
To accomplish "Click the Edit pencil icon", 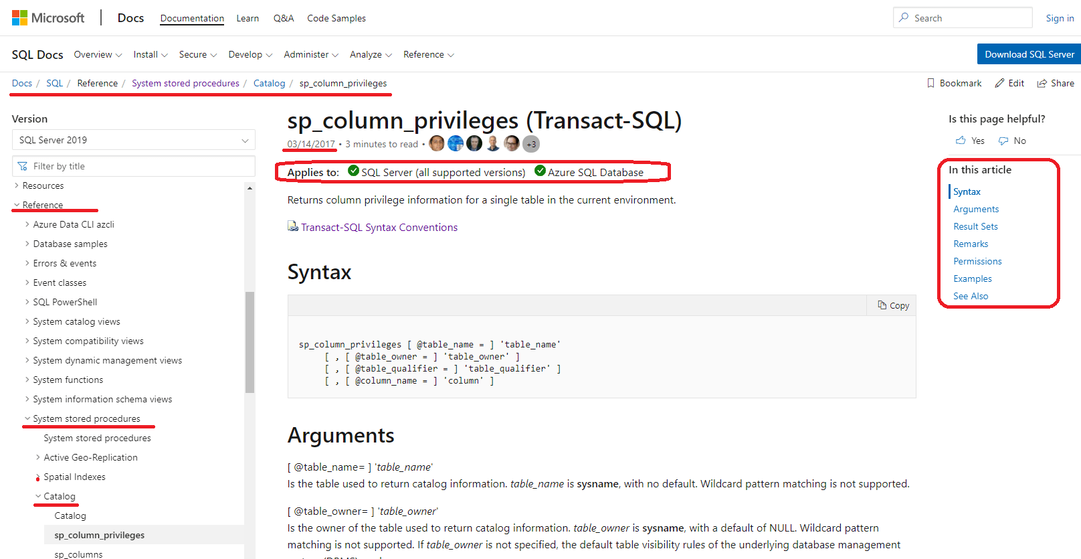I will [999, 83].
